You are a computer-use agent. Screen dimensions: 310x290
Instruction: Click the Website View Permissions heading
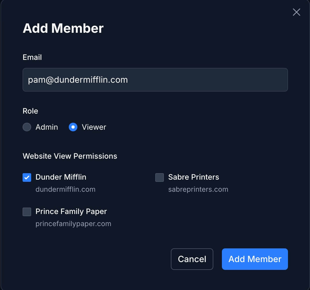point(70,156)
